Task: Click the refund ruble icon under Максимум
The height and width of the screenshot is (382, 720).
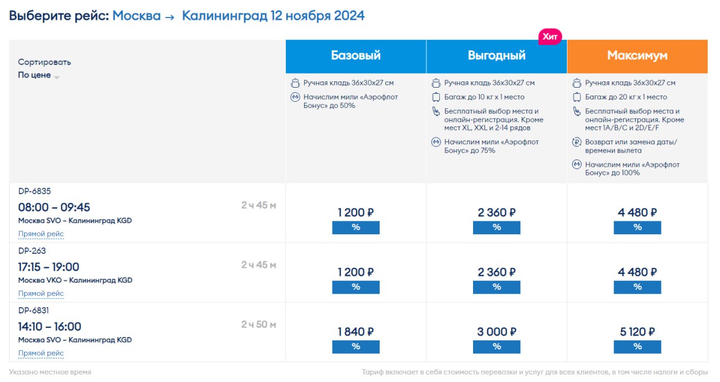Action: 577,142
